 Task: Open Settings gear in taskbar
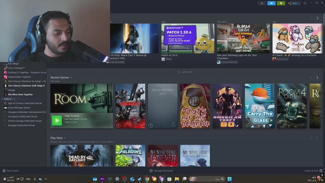(x=117, y=179)
